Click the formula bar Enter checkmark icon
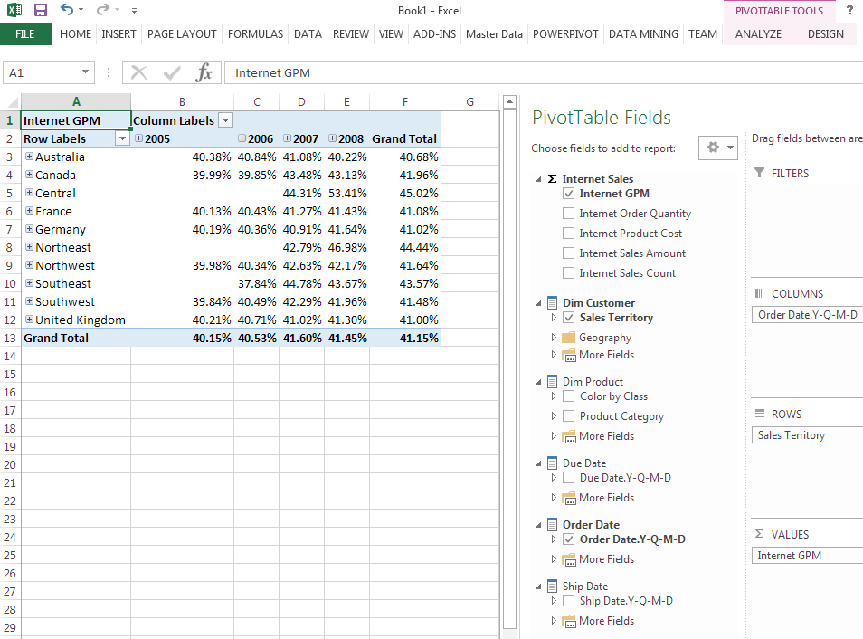 [172, 72]
